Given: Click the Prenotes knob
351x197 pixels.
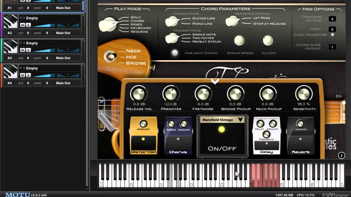Looking at the screenshot, I should point(171,94).
